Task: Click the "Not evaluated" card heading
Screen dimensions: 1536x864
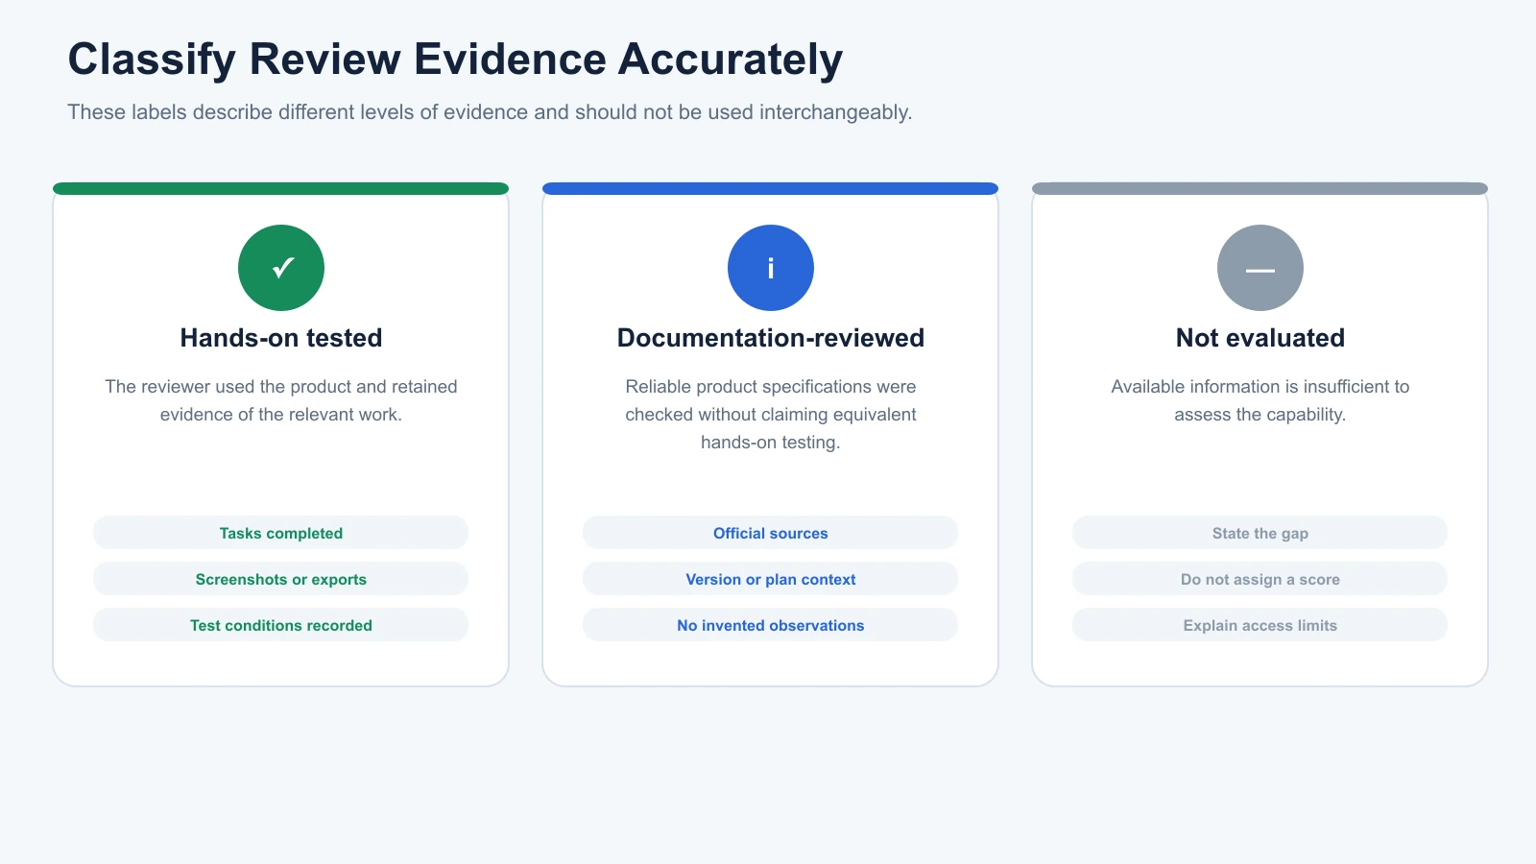Action: point(1260,338)
